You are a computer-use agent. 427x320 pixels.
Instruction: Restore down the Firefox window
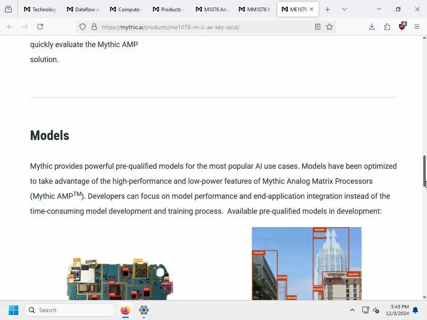click(x=398, y=9)
